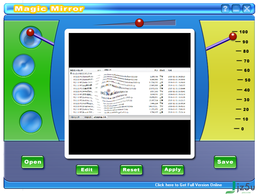Click the left effect selector red knob
This screenshot has width=259, height=194.
(30, 32)
